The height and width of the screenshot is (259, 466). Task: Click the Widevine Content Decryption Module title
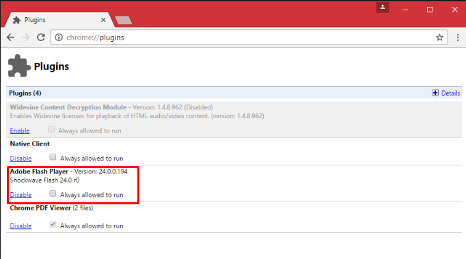click(68, 107)
